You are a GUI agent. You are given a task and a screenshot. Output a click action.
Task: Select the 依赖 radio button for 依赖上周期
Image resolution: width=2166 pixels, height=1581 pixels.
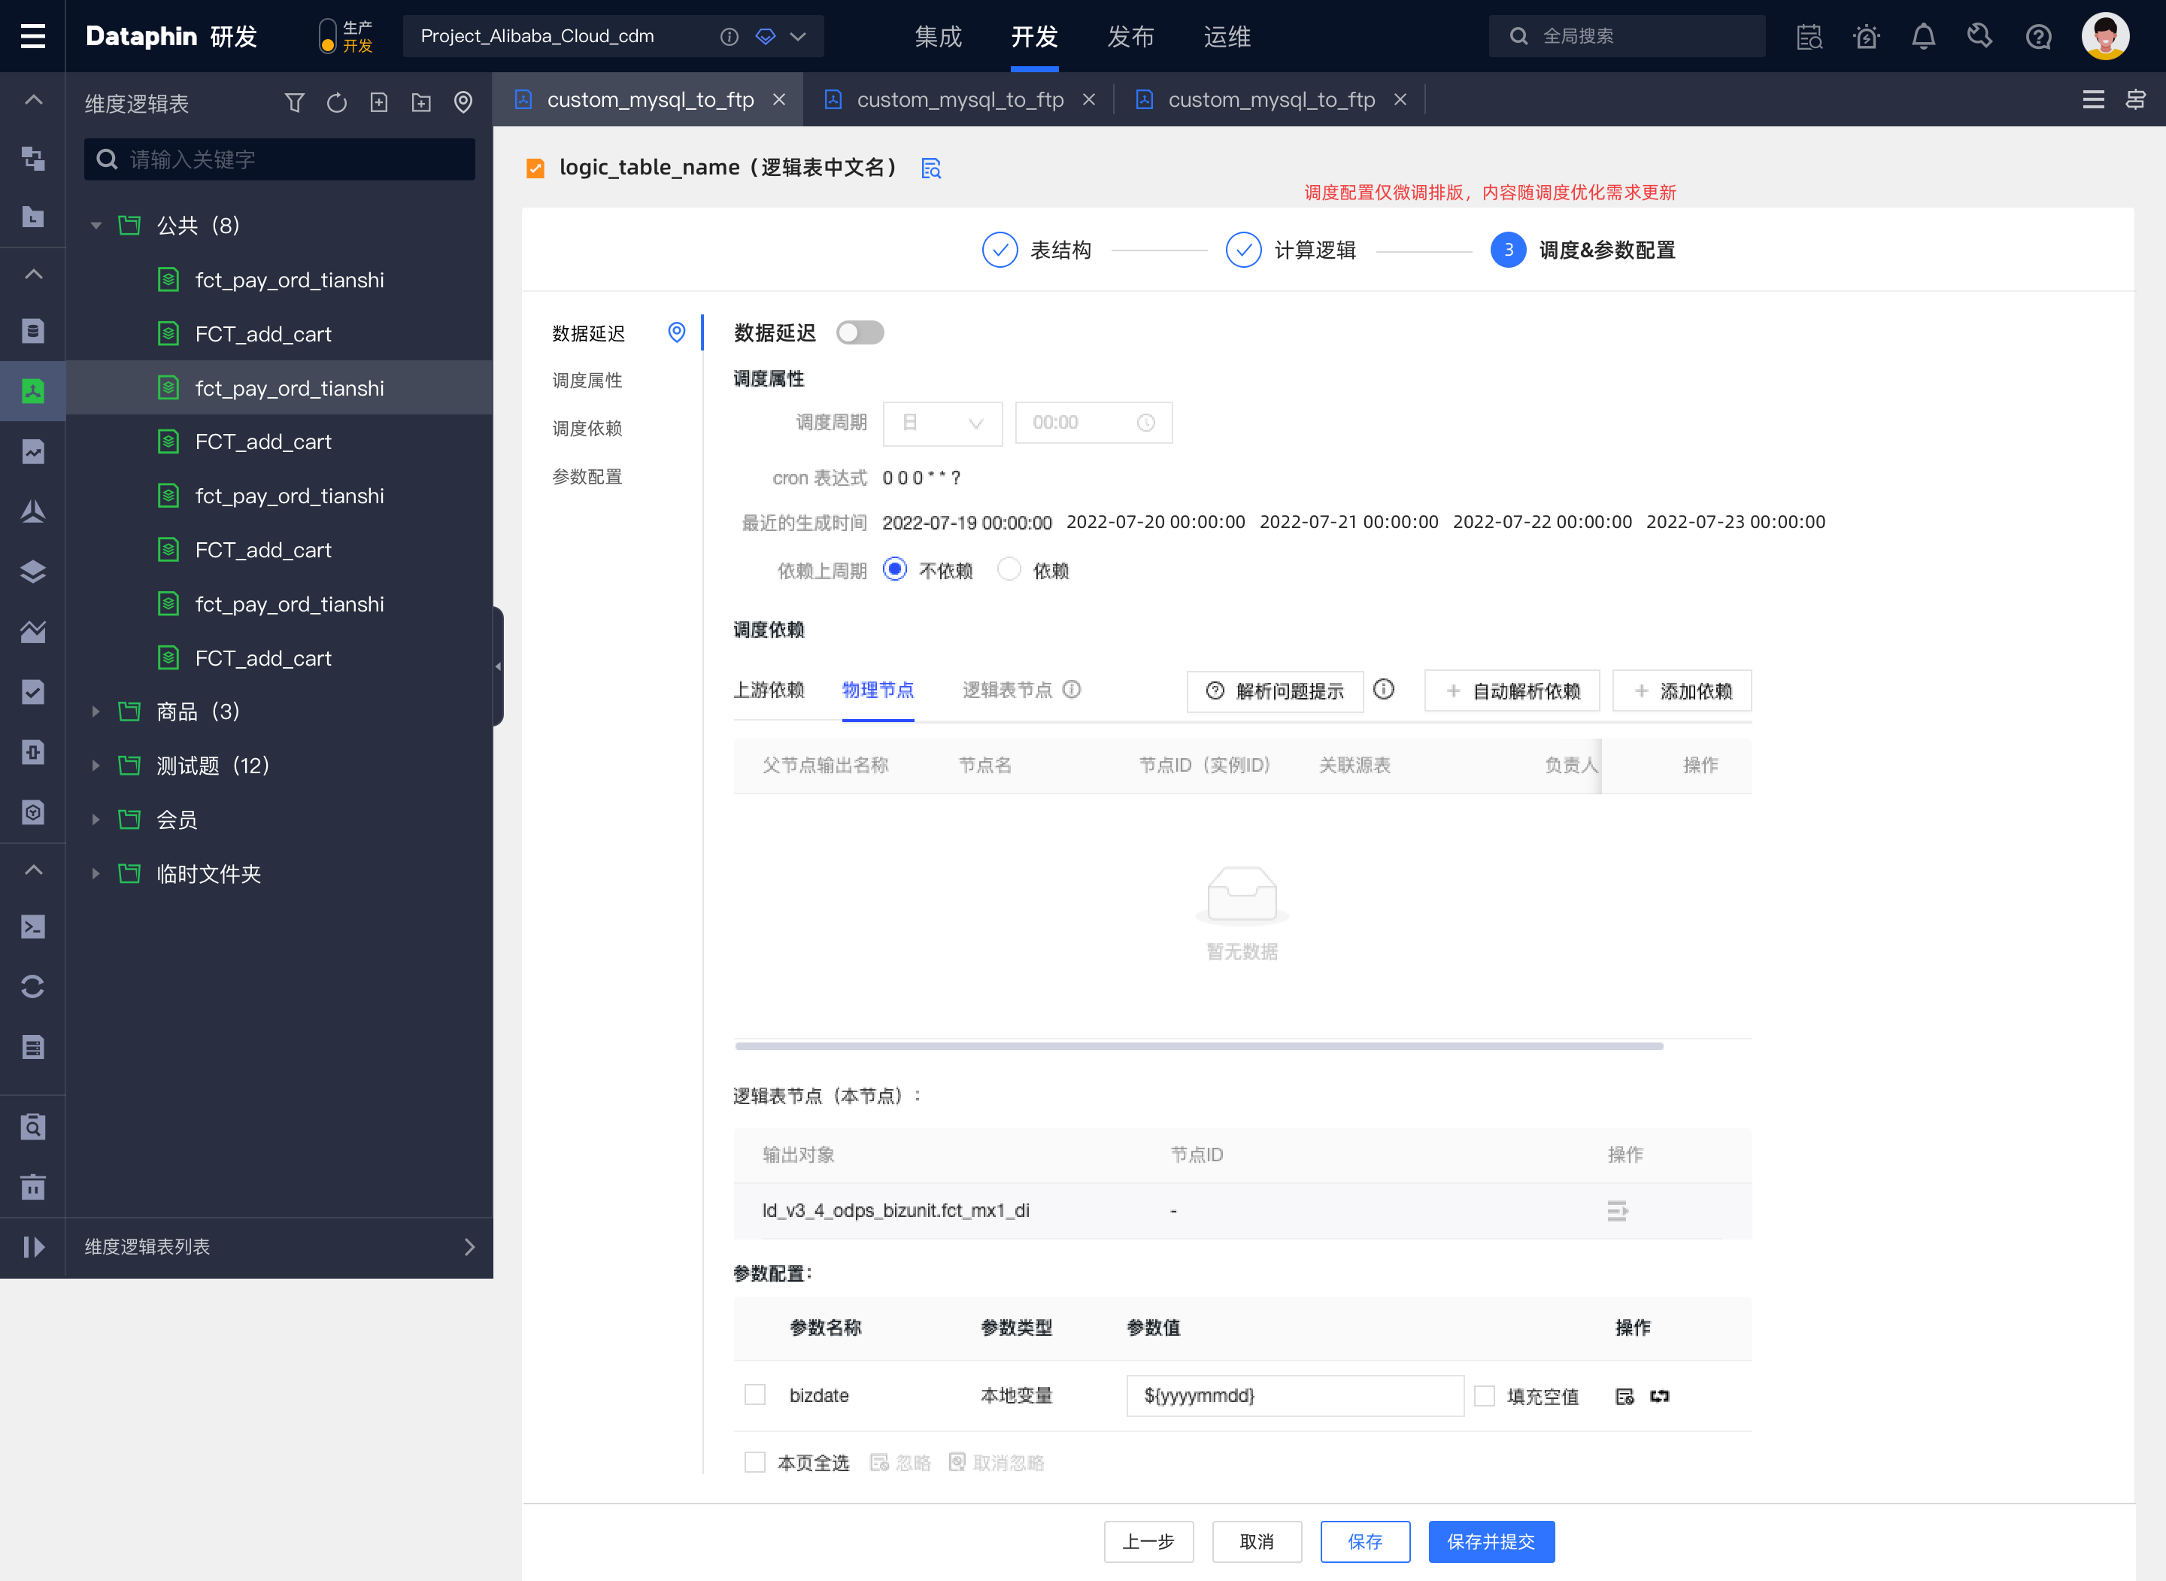tap(1009, 569)
